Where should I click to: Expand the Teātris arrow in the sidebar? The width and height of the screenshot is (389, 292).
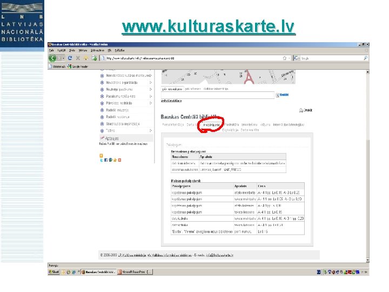point(151,131)
